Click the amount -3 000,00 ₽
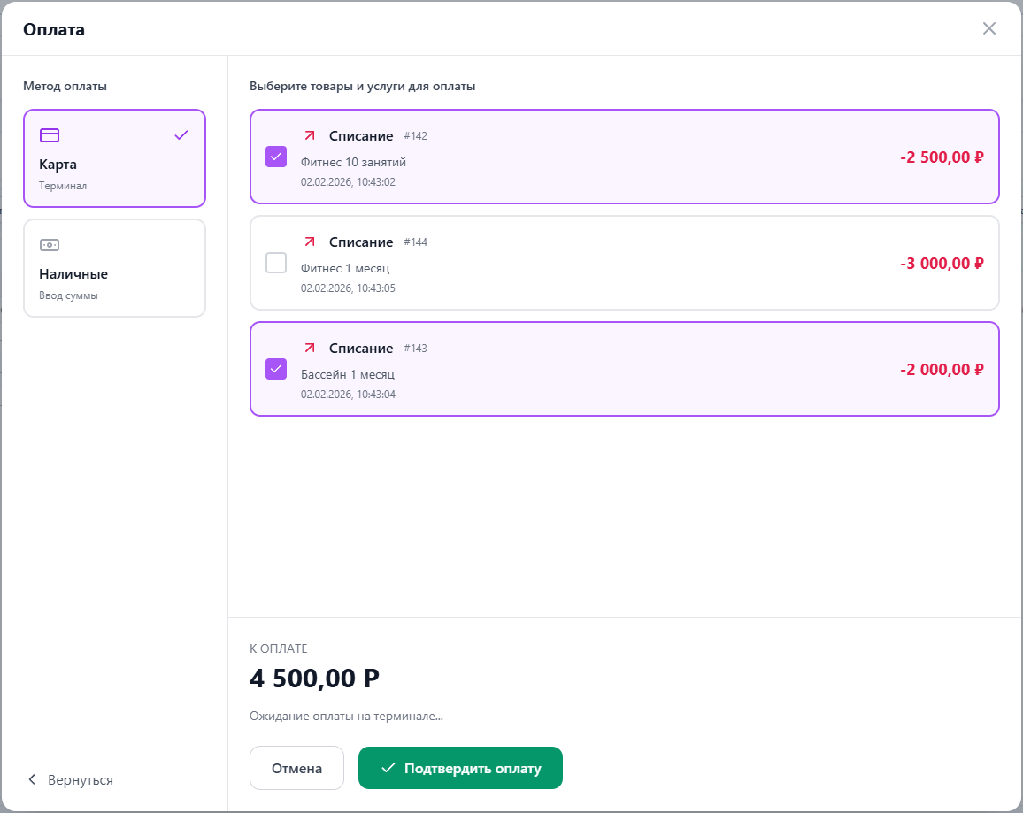 pyautogui.click(x=942, y=264)
